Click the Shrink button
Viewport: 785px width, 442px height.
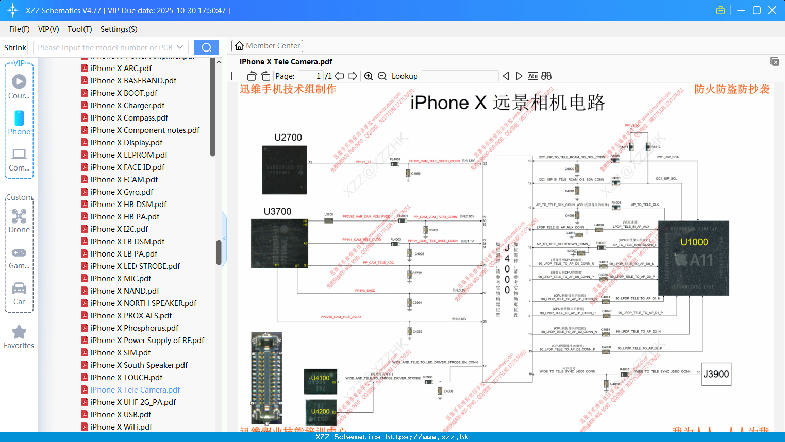15,47
